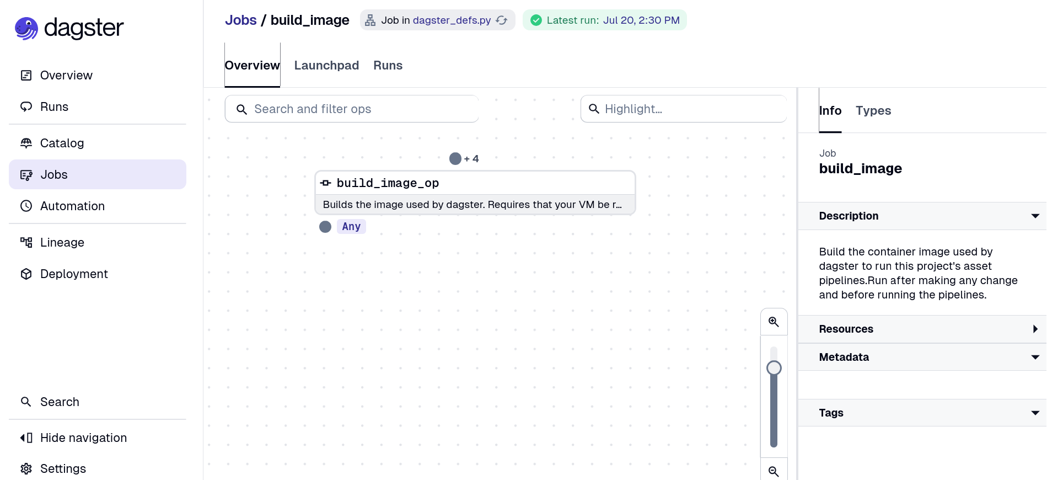Click the Catalog icon in the sidebar
Image resolution: width=1047 pixels, height=480 pixels.
[26, 143]
